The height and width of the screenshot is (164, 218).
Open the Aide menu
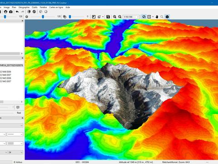(68, 7)
